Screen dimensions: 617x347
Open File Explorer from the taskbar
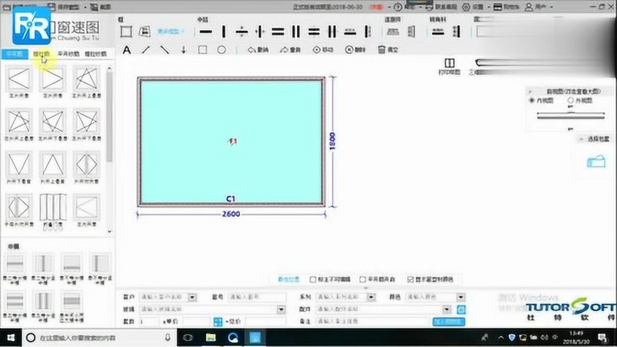point(211,338)
